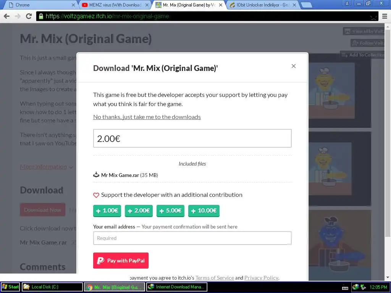
Task: Click the download icon beside Mr Mix Game.rar
Action: pyautogui.click(x=96, y=175)
